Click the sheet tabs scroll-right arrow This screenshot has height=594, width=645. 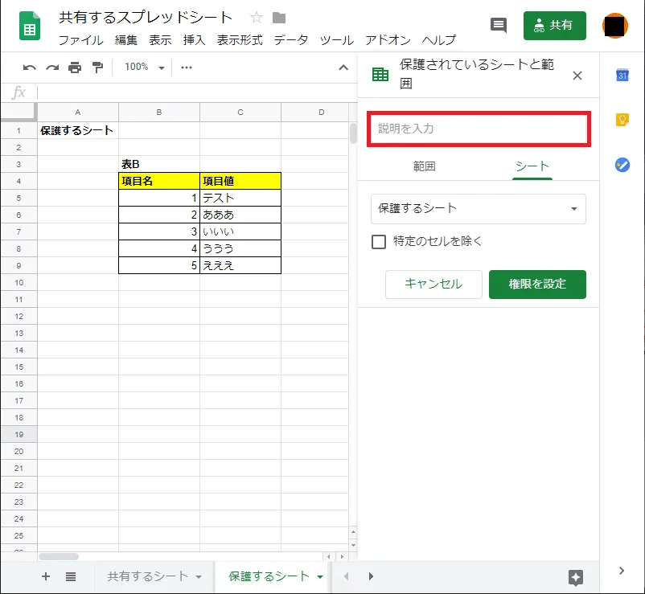[371, 576]
